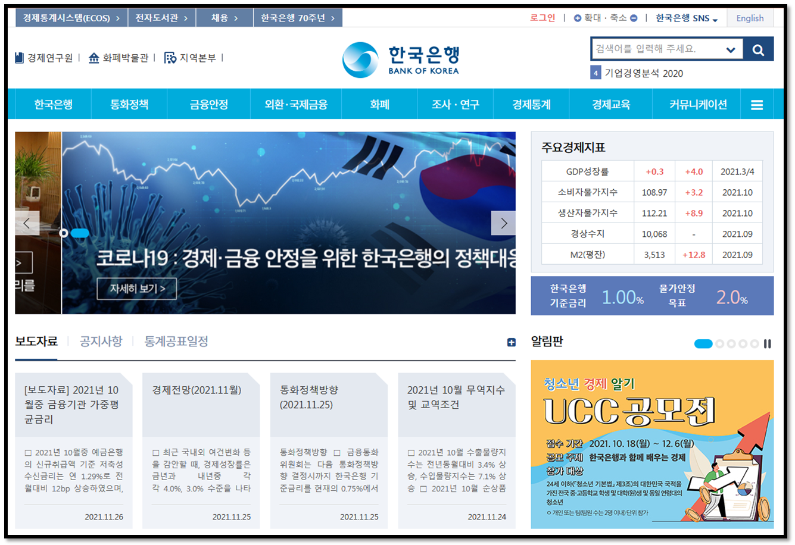Expand the 한국은행 SNS dropdown
Image resolution: width=795 pixels, height=545 pixels.
[x=687, y=18]
